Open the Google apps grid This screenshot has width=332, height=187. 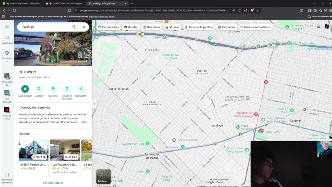click(x=318, y=26)
